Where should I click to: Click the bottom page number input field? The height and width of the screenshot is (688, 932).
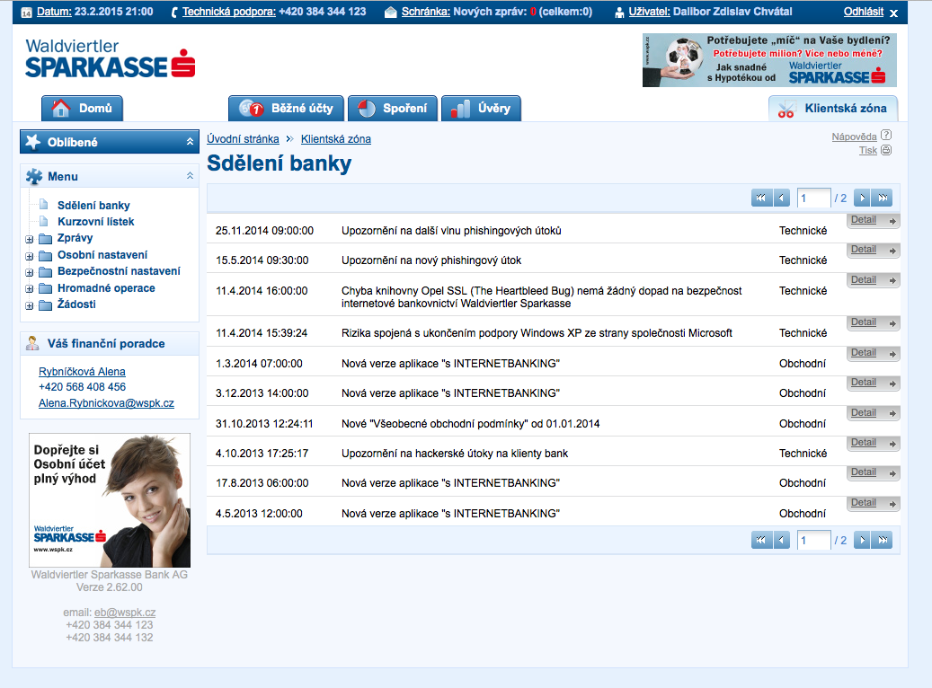pyautogui.click(x=813, y=540)
